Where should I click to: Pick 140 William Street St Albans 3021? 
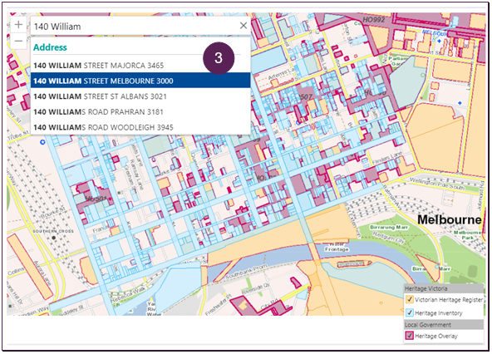pyautogui.click(x=140, y=96)
